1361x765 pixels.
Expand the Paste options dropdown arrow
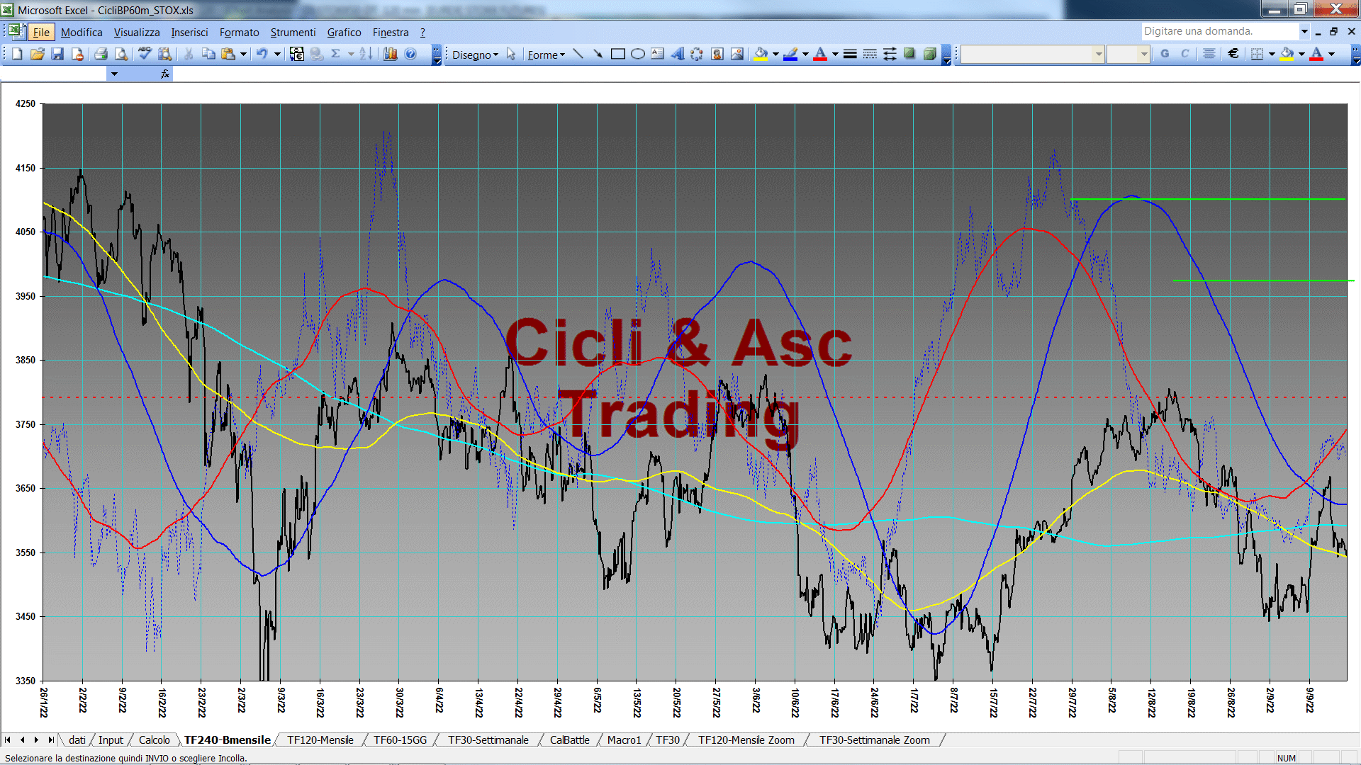243,54
